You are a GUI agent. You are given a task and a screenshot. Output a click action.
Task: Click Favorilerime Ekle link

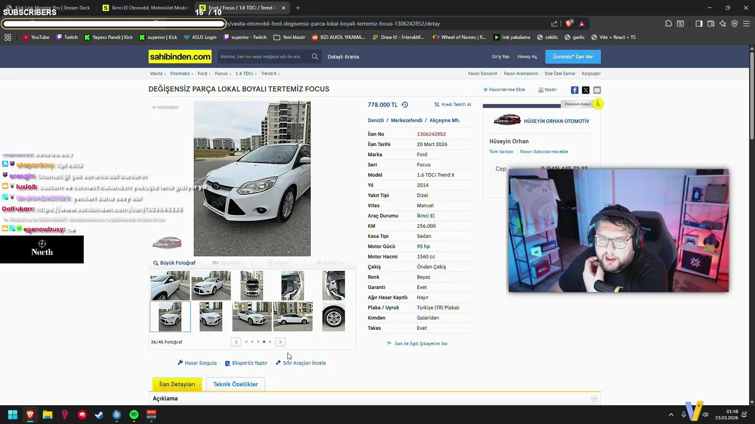pos(504,90)
